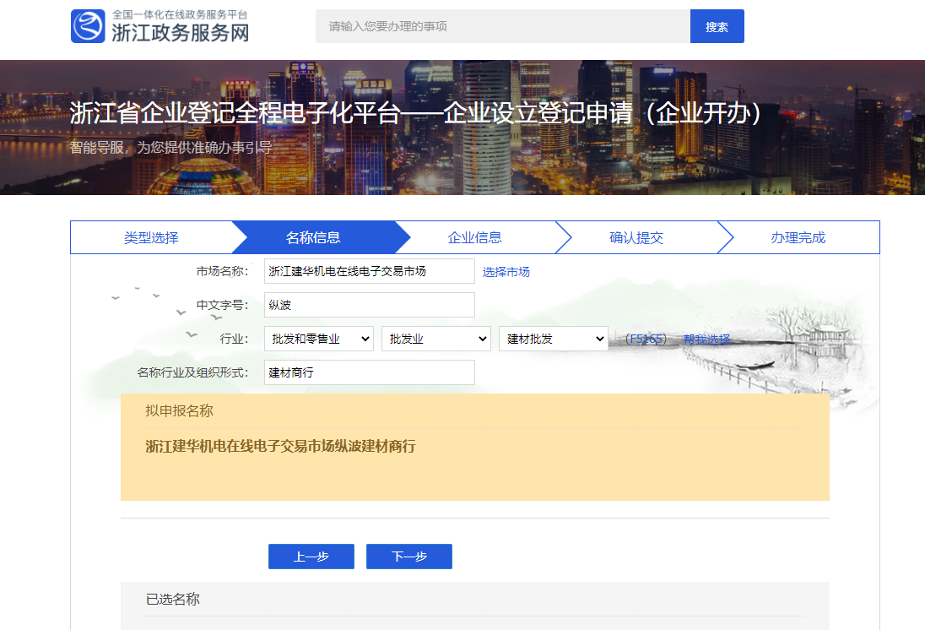The width and height of the screenshot is (925, 630).
Task: Click the 选择市场 link
Action: click(505, 271)
